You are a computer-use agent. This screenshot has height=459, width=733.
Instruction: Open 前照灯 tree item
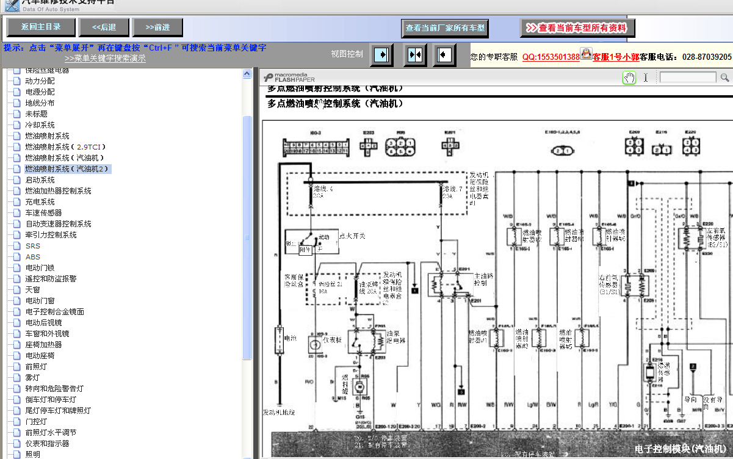[x=36, y=366]
